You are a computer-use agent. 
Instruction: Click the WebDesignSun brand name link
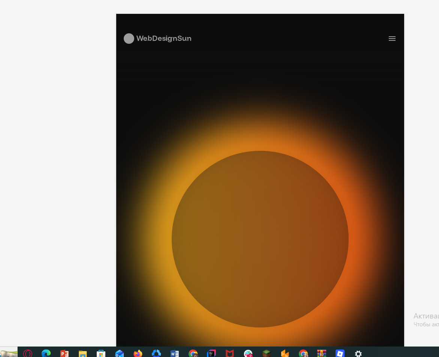[164, 38]
